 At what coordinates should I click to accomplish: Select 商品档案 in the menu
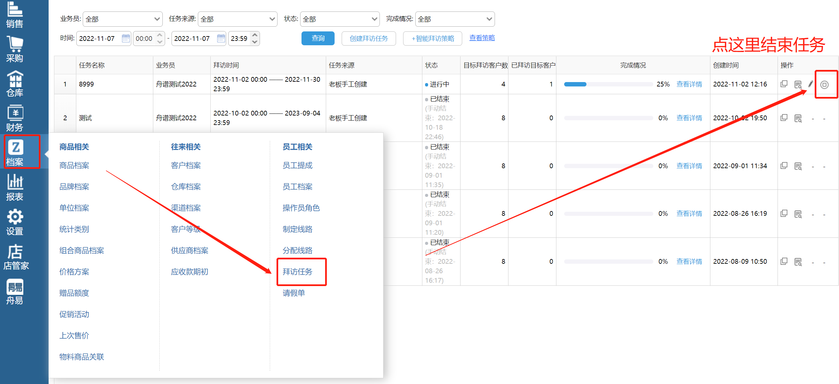[x=74, y=165]
